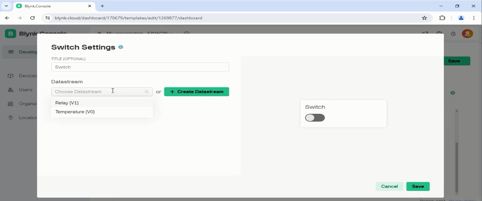
Task: Open the Choose Datastream dropdown
Action: coord(98,92)
